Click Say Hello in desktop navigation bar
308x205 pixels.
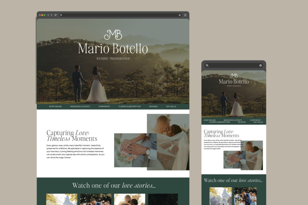tap(171, 107)
